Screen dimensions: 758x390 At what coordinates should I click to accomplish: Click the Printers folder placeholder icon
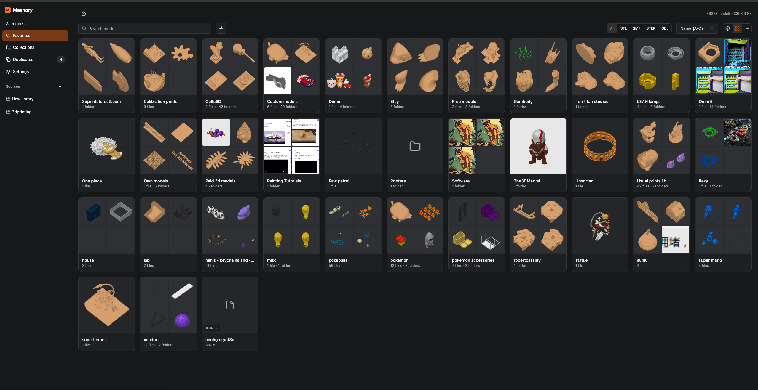click(x=415, y=146)
